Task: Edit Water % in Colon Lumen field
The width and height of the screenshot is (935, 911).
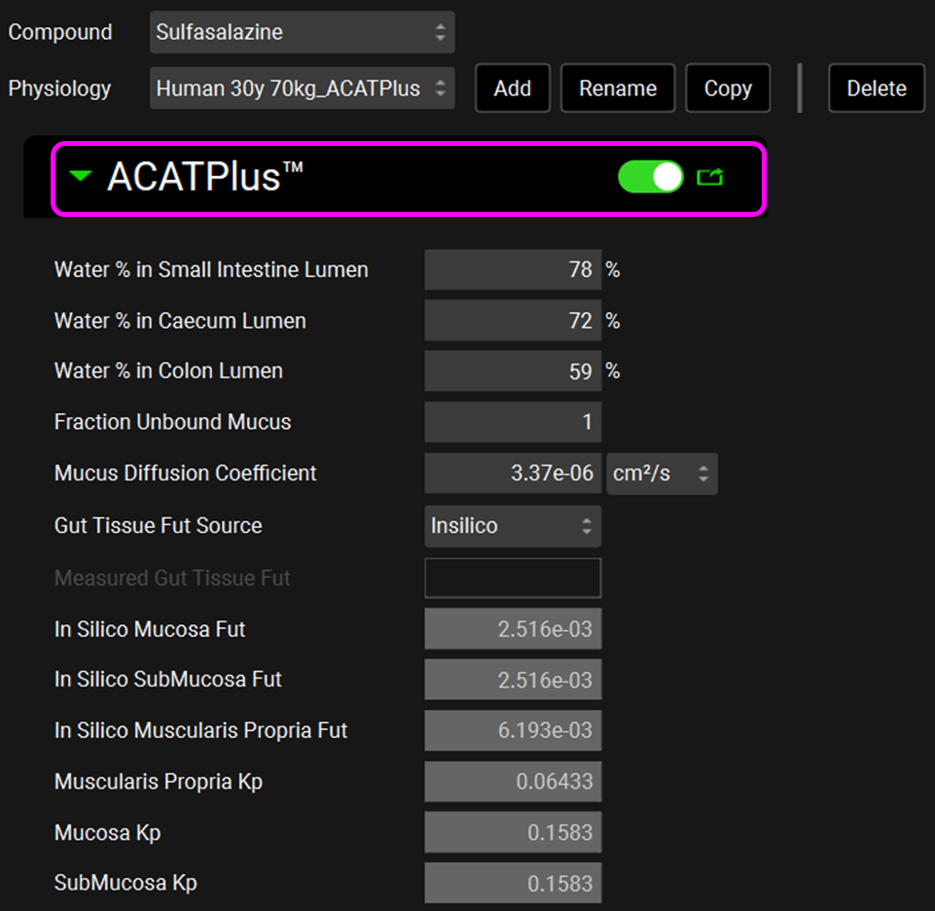Action: click(x=512, y=371)
